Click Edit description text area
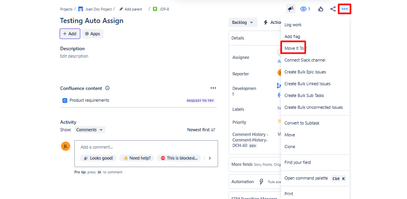407x199 pixels. point(74,56)
